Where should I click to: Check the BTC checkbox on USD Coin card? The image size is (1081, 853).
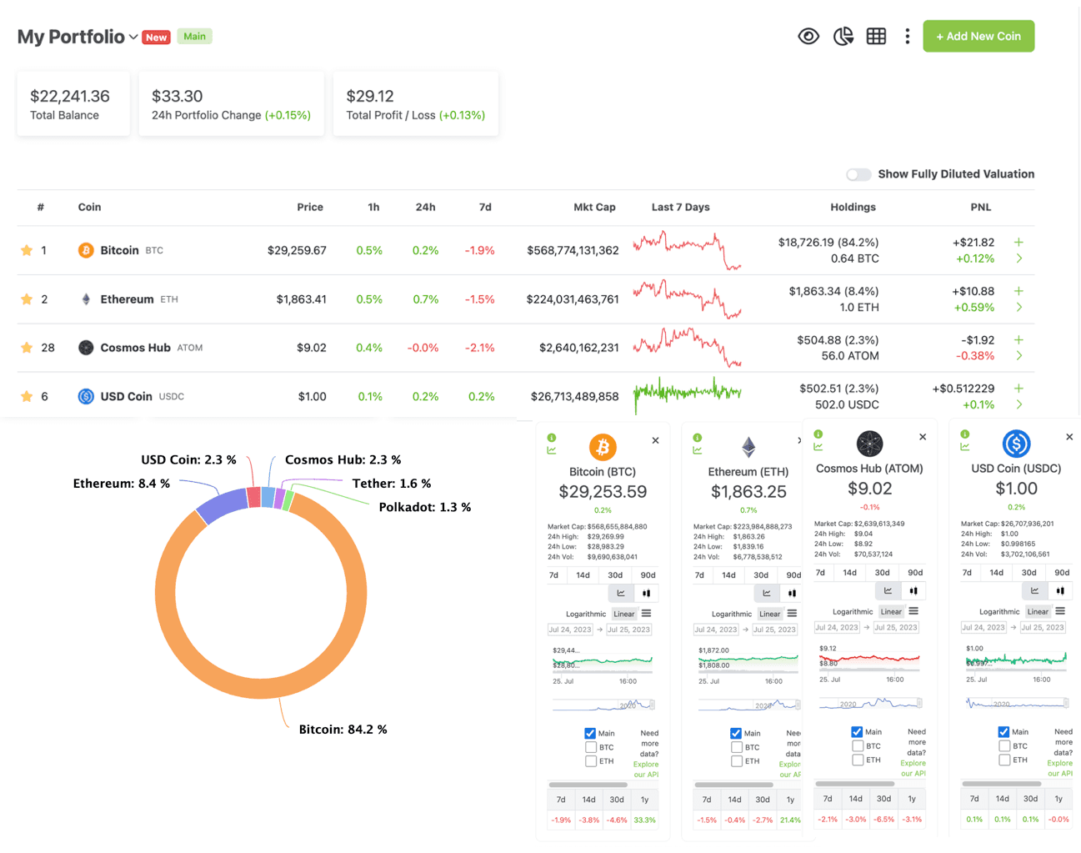tap(1003, 746)
